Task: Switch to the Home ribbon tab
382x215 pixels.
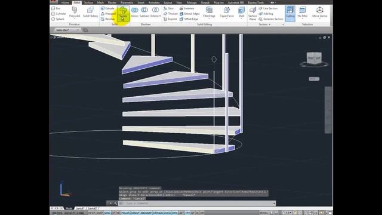Action: point(65,2)
